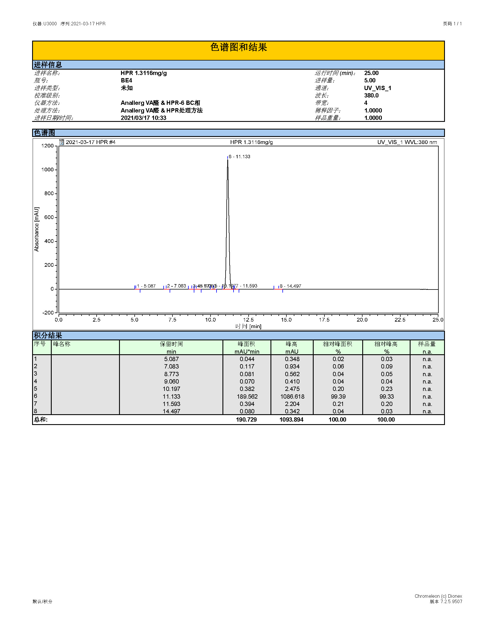Select total height value "1093.894"
This screenshot has width=483, height=625.
(x=291, y=420)
